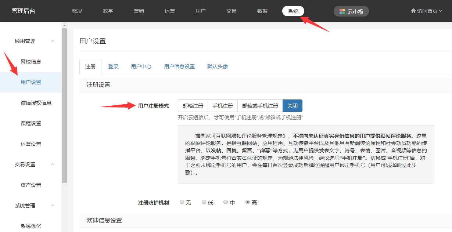The height and width of the screenshot is (232, 452).
Task: Click the home icon beside 访问首页
Action: 413,11
